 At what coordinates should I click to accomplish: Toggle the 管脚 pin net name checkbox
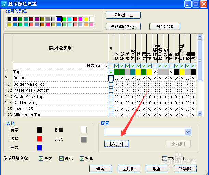(82, 158)
